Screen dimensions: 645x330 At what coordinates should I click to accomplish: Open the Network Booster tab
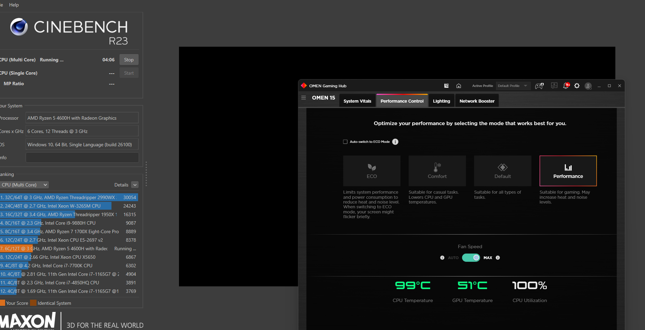point(477,101)
